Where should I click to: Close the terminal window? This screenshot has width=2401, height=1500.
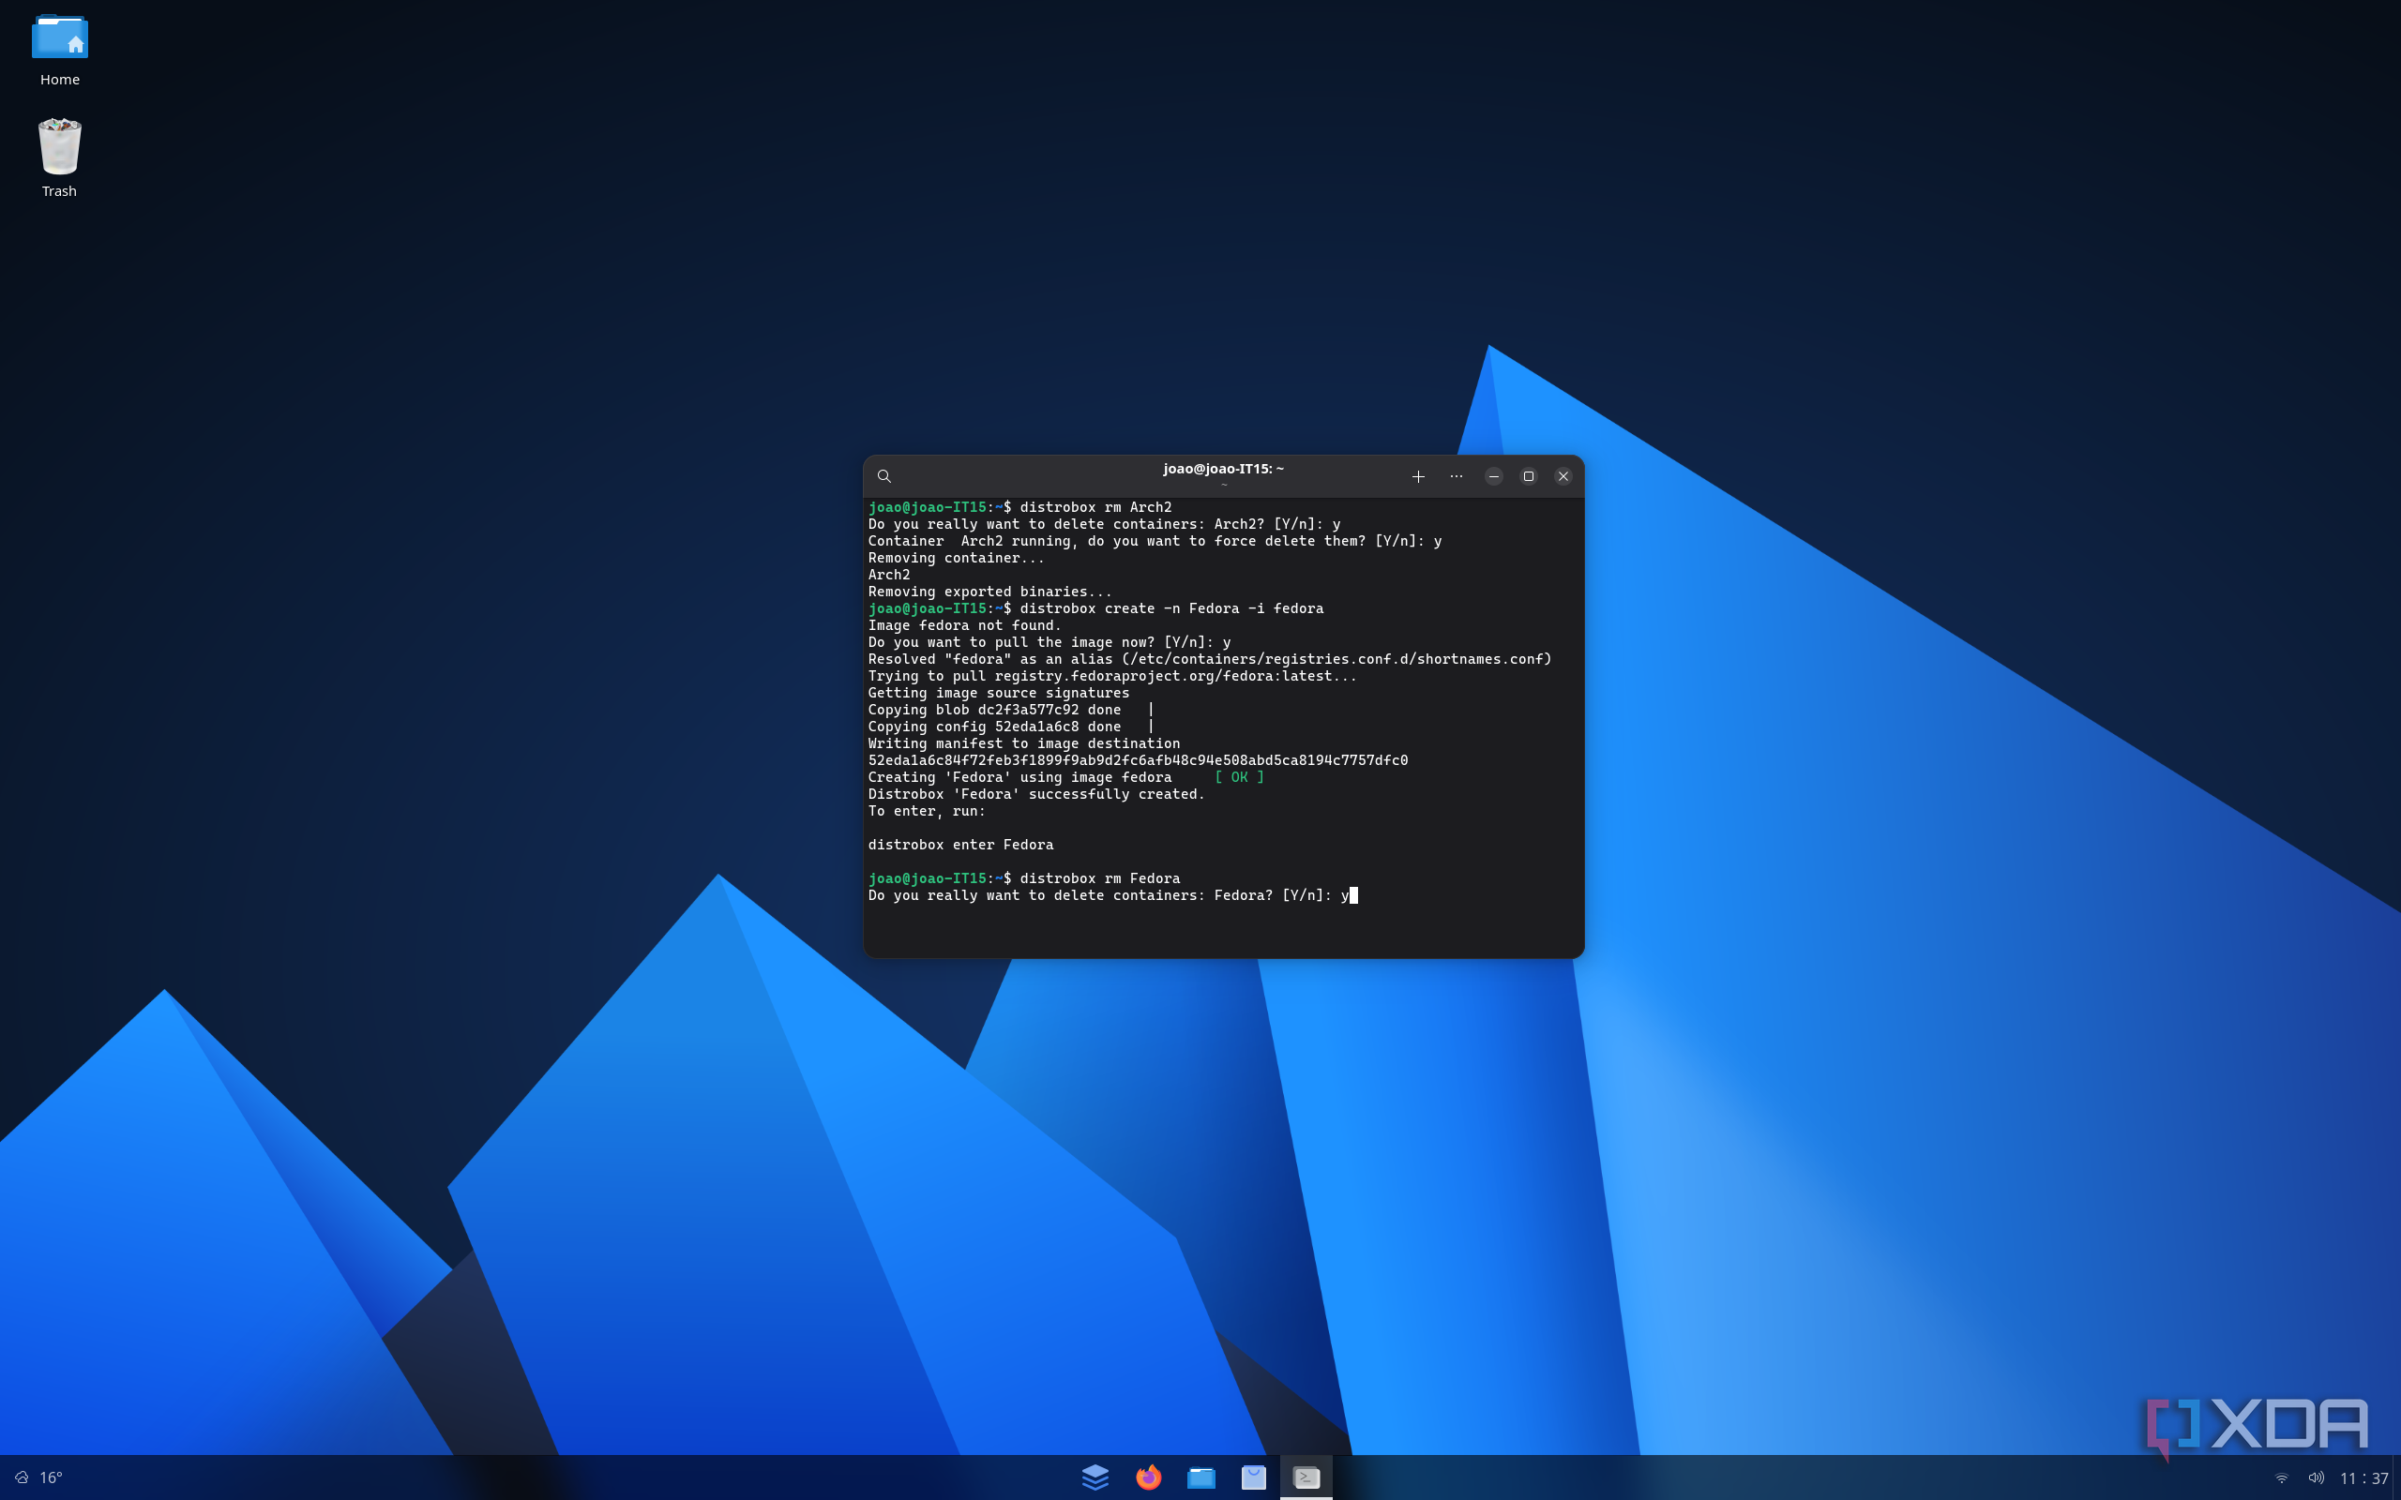coord(1563,476)
